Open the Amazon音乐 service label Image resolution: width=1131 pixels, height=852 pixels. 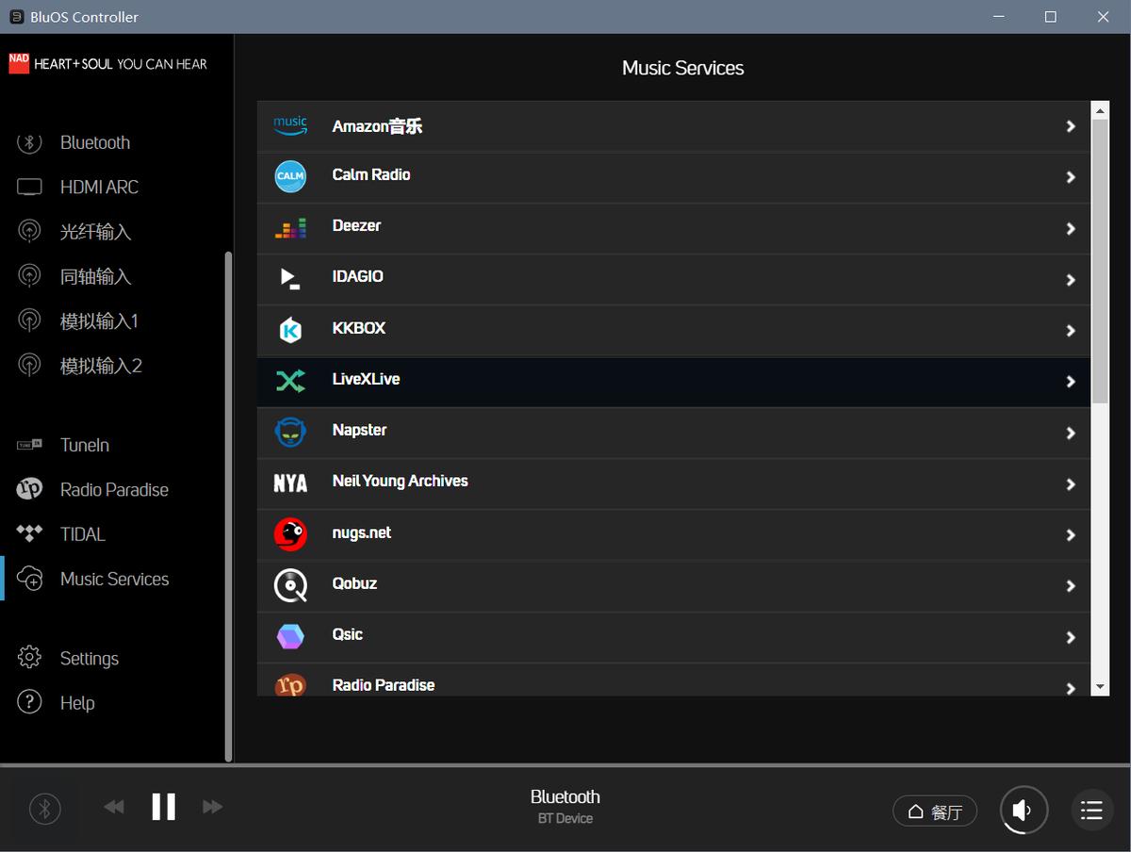[377, 126]
